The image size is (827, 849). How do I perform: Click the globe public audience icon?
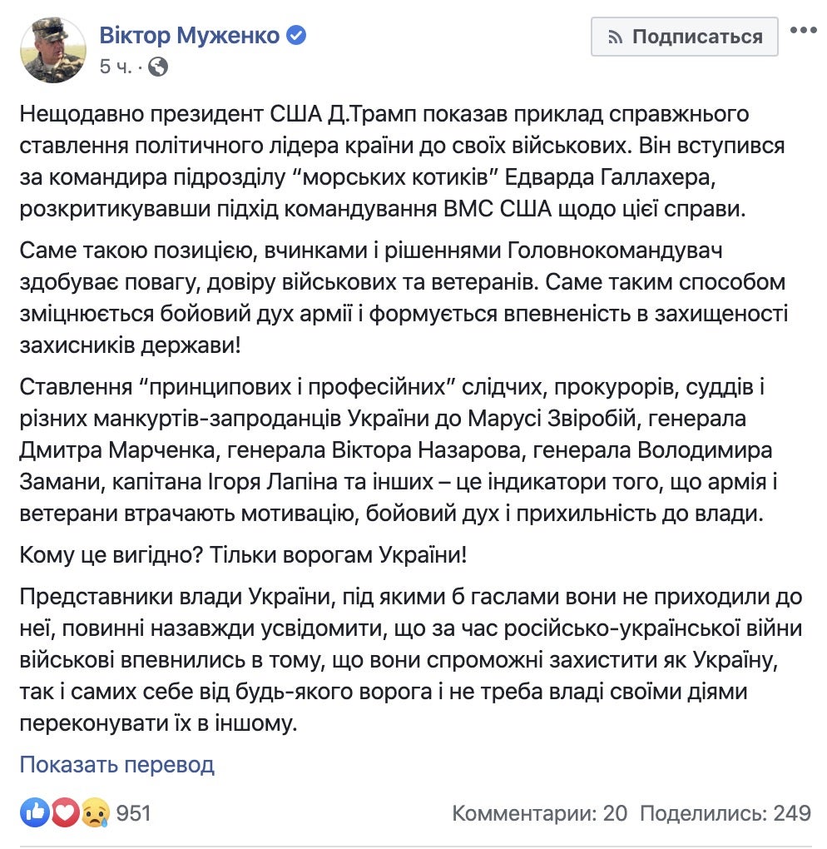point(158,67)
